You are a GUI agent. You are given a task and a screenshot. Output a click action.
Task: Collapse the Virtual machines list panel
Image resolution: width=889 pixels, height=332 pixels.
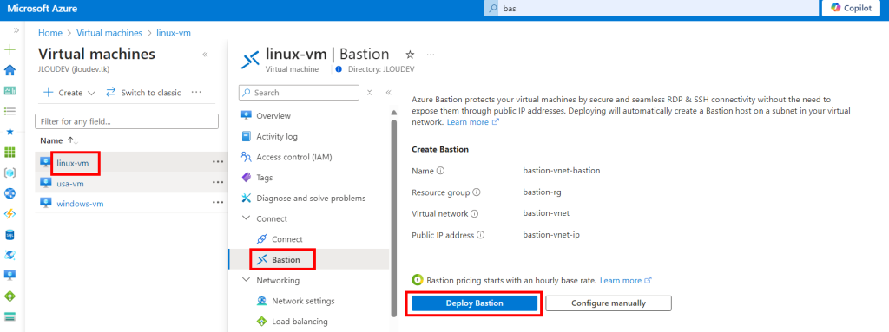pos(205,55)
